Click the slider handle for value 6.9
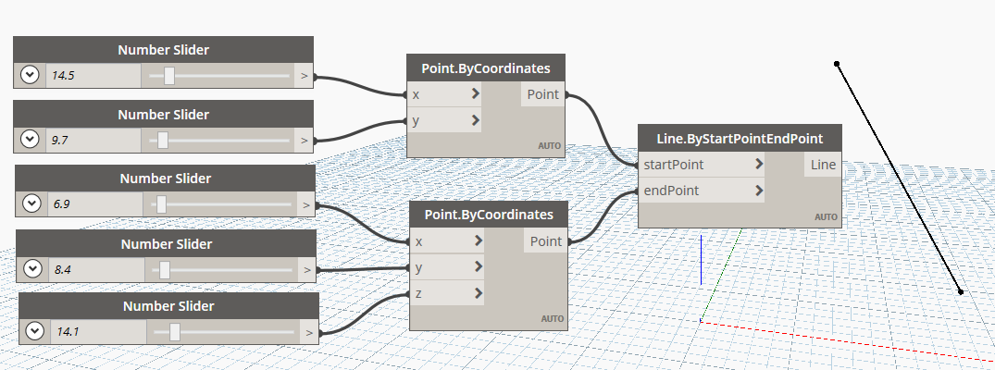This screenshot has width=995, height=370. [161, 203]
